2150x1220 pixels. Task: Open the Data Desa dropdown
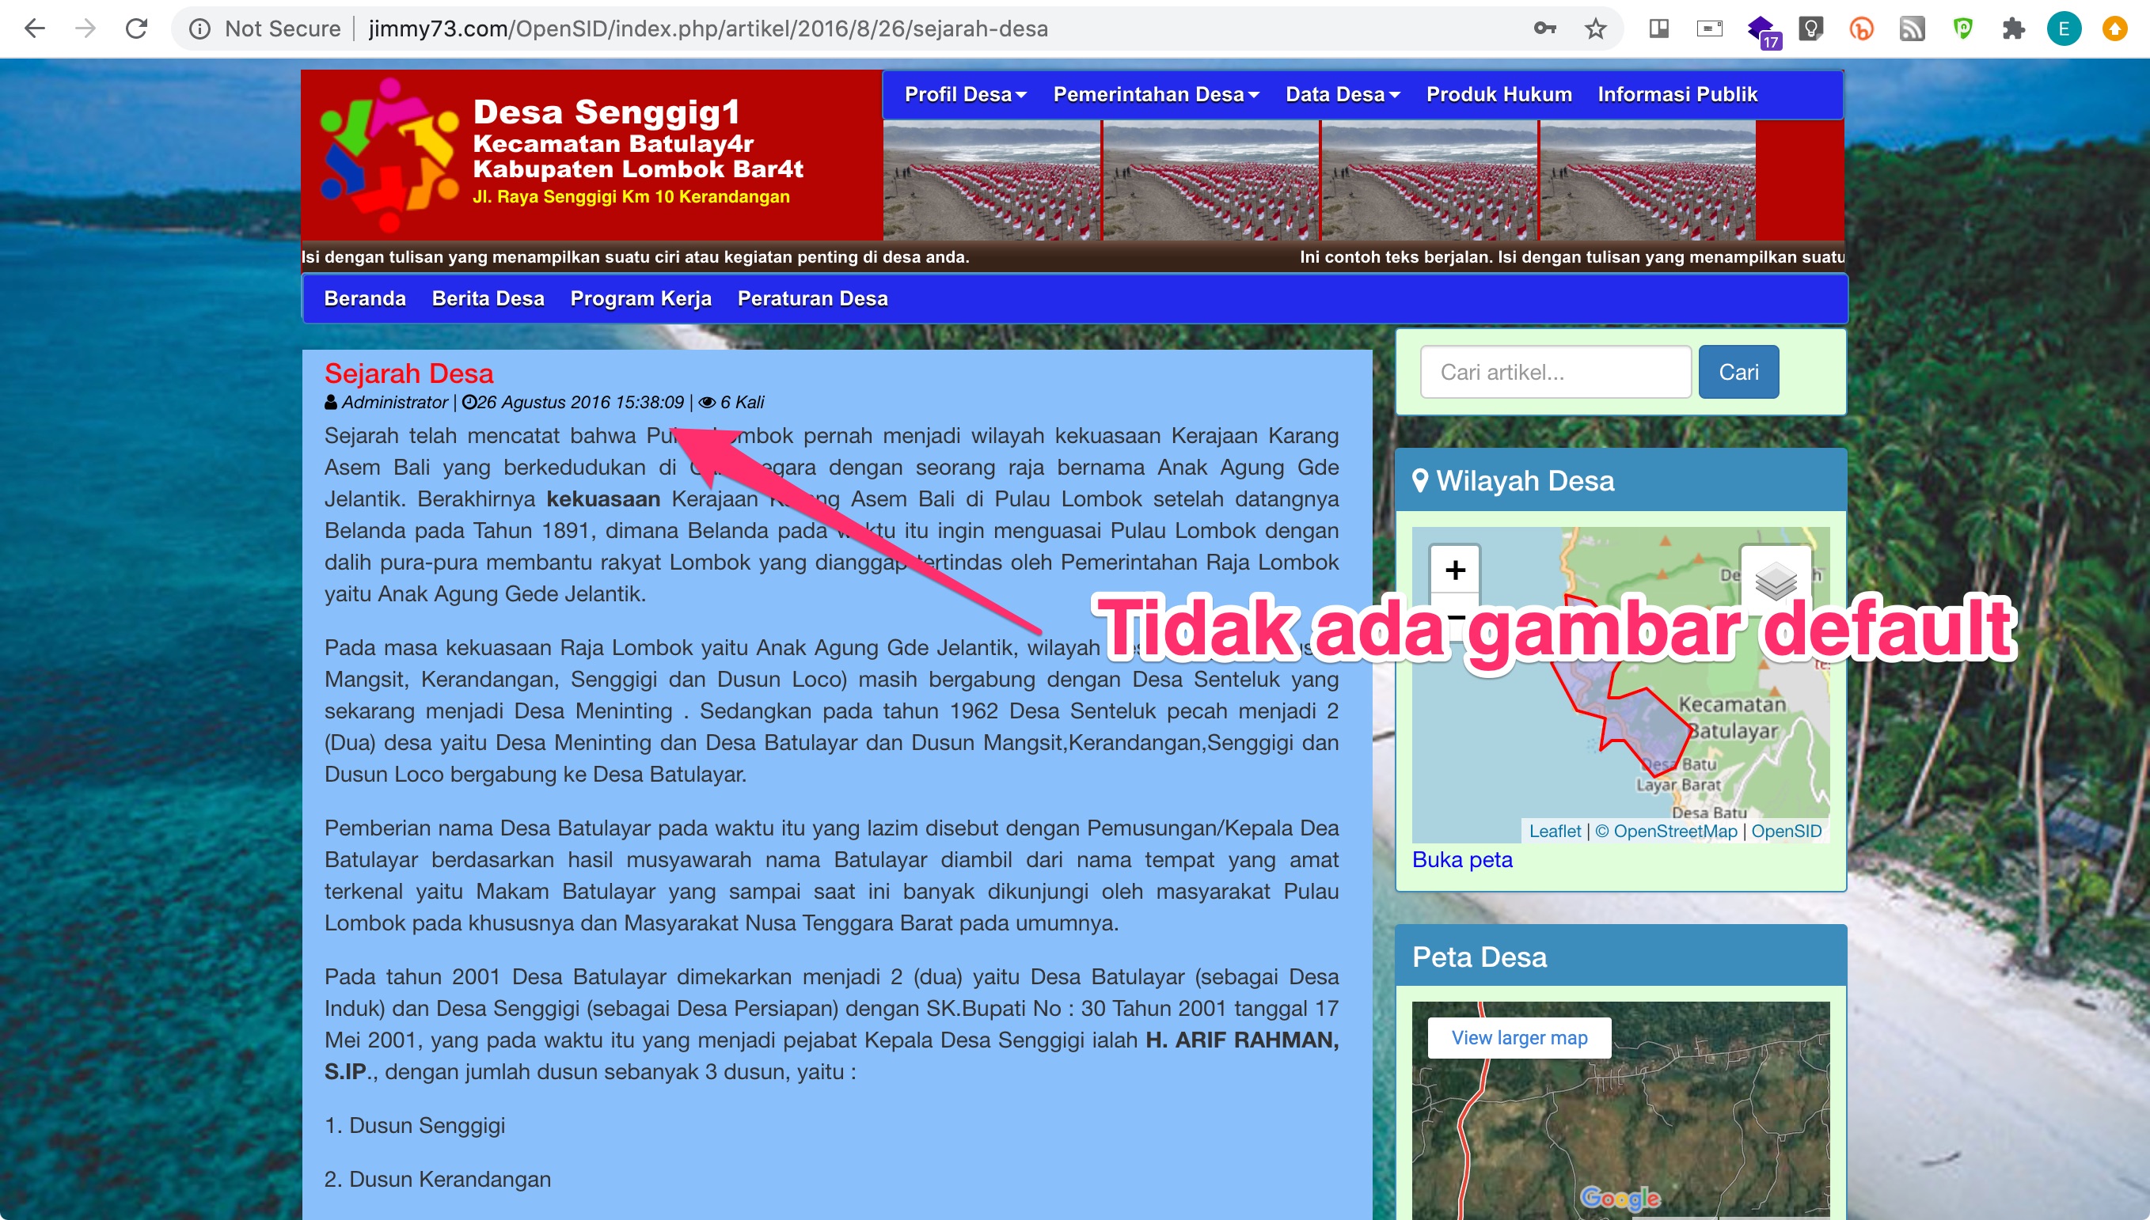(x=1341, y=94)
